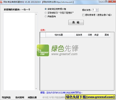Sort results by 相关标题 column header
This screenshot has width=116, height=100.
60,35
